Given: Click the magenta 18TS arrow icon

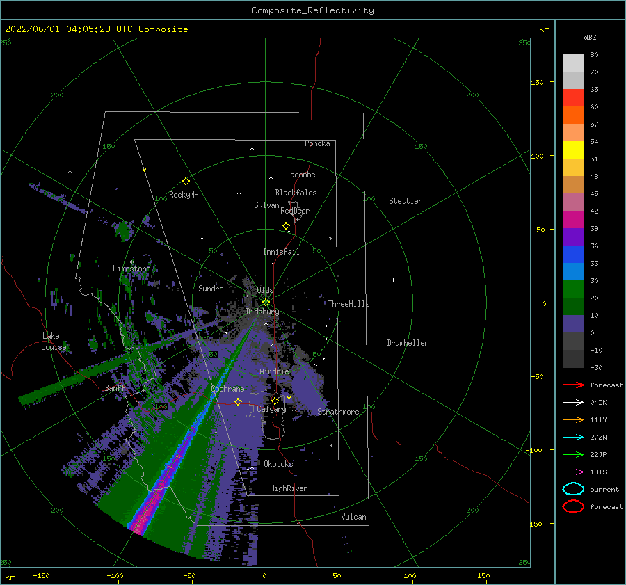Looking at the screenshot, I should tap(573, 472).
